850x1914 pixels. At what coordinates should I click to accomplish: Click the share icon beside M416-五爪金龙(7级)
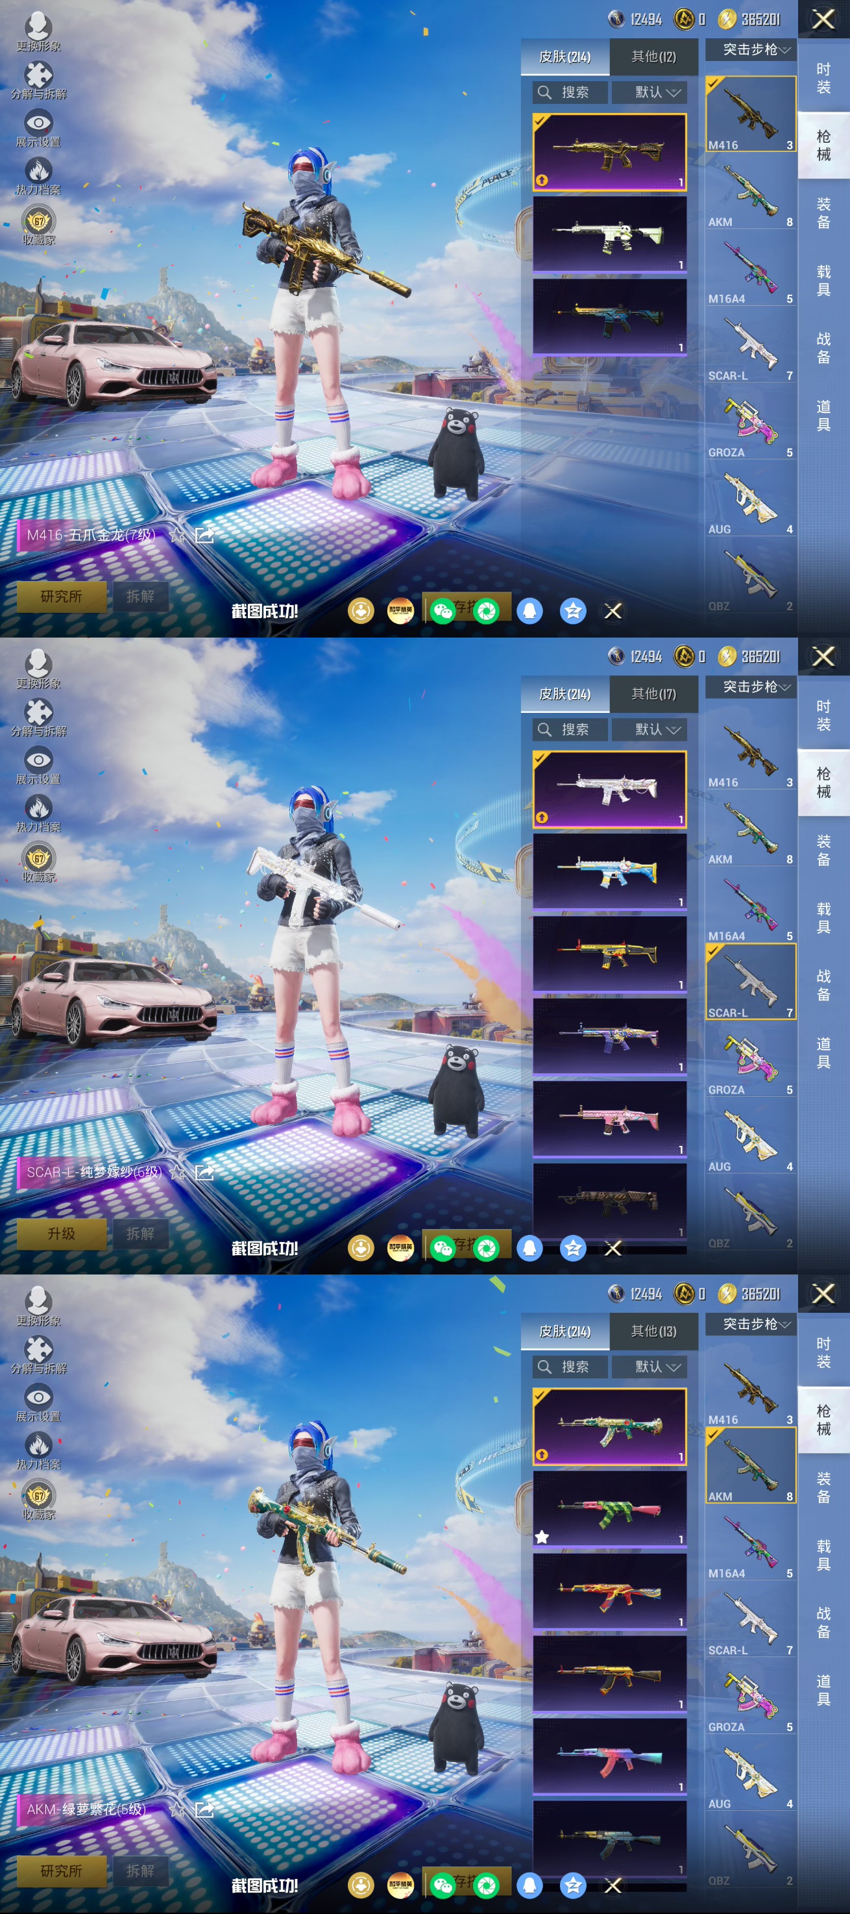point(204,535)
